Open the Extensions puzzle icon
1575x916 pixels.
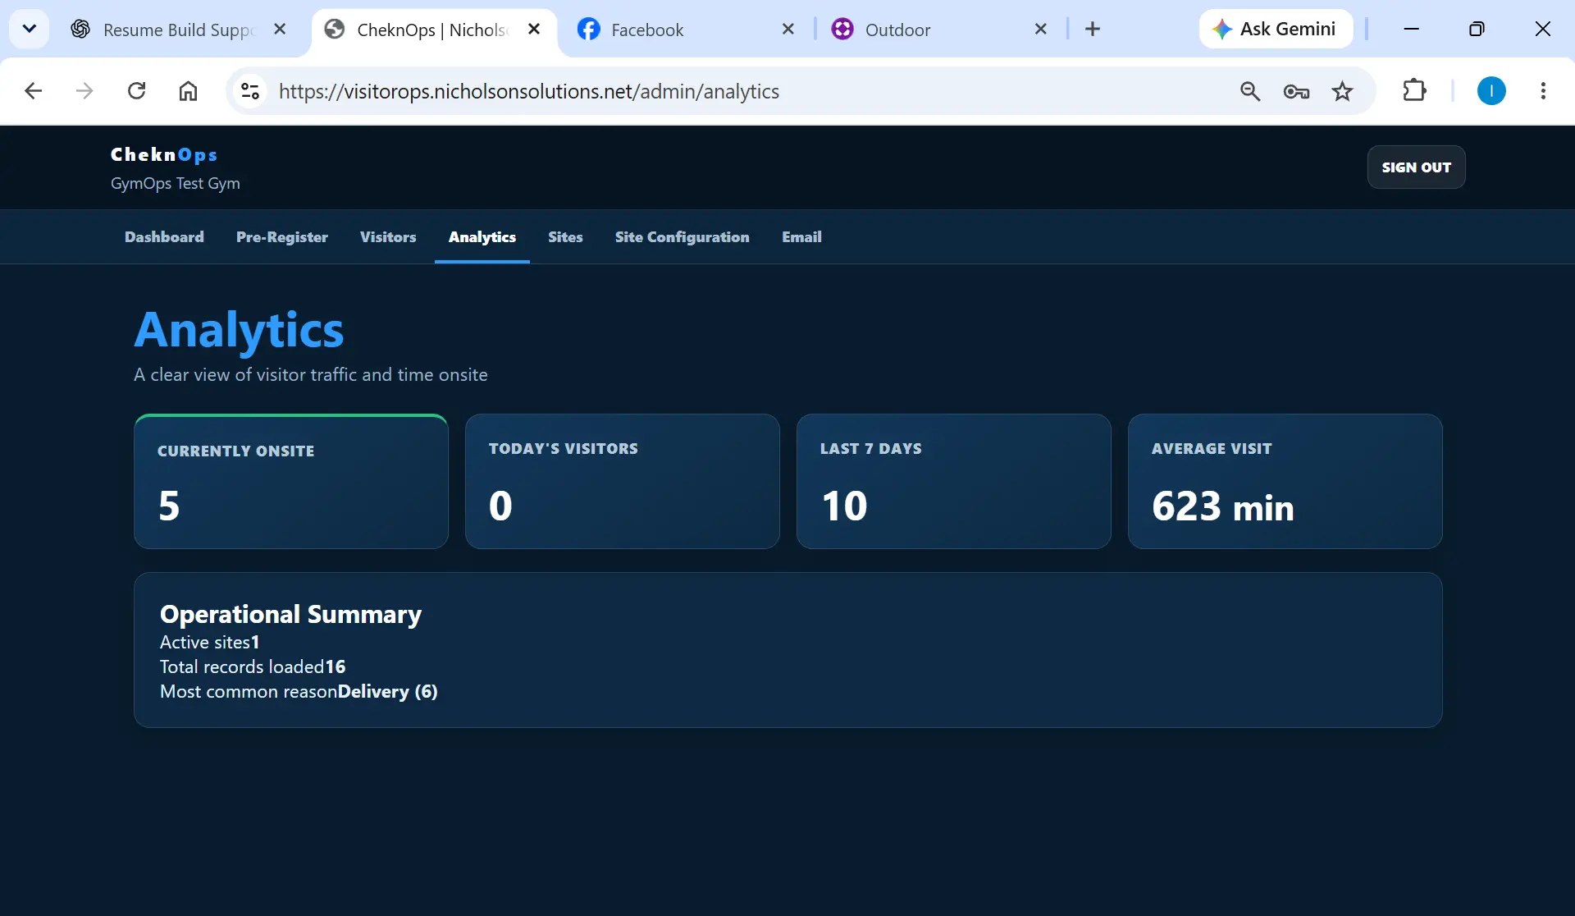click(1414, 91)
